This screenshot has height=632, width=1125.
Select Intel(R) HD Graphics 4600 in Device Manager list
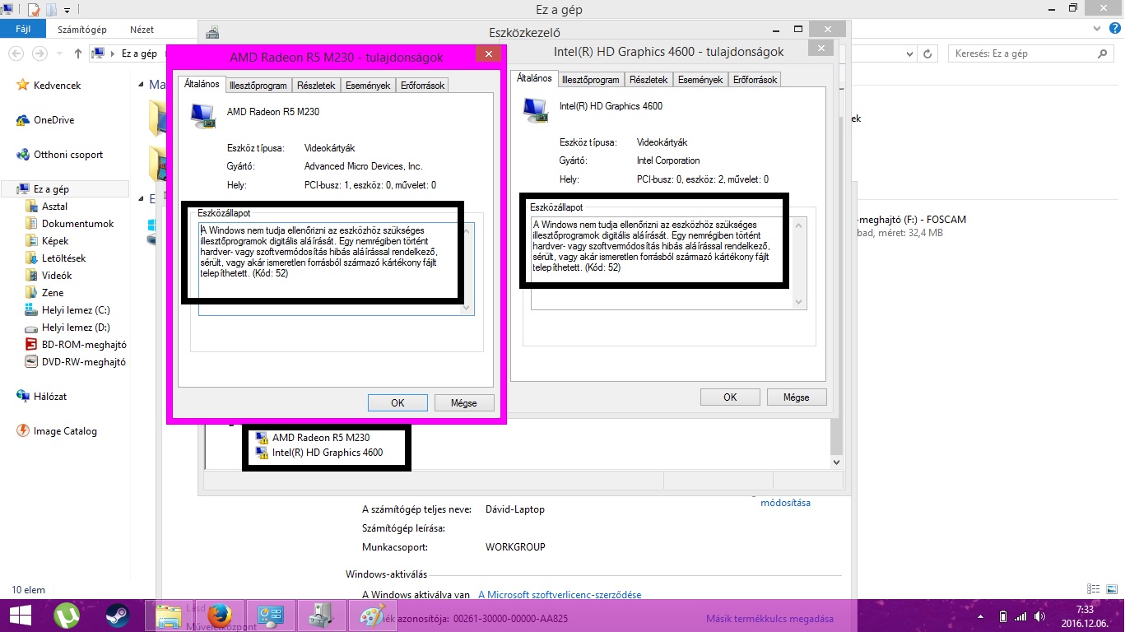(327, 453)
